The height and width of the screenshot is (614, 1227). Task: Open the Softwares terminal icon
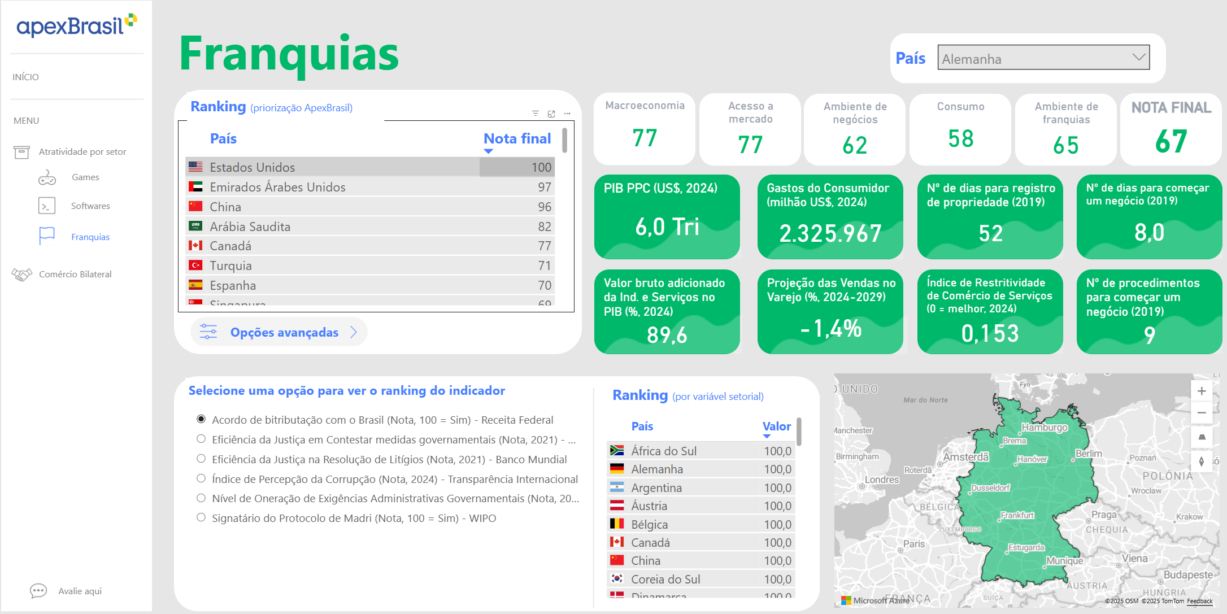(x=47, y=206)
